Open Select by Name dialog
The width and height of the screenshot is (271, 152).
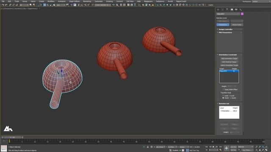[x=34, y=5]
